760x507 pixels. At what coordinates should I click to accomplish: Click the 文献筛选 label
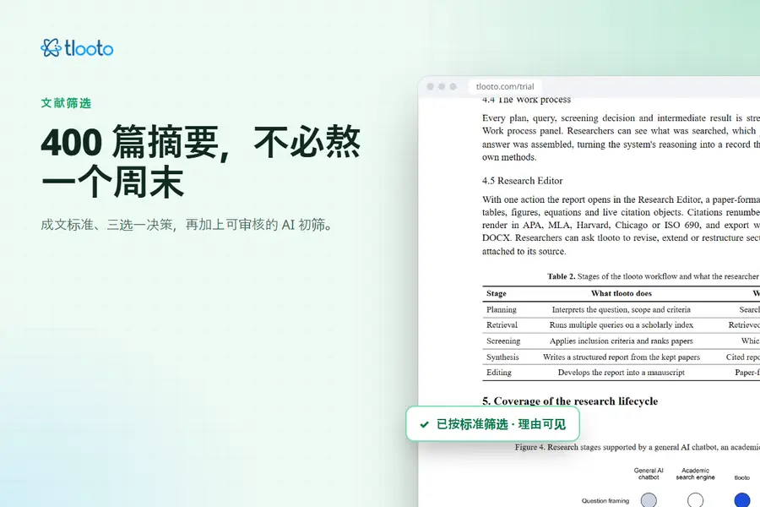66,103
